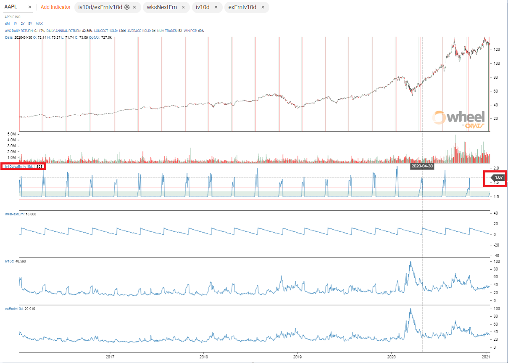Screen dimensions: 508x363
Task: Remove the iv10d indicator chip
Action: point(216,7)
